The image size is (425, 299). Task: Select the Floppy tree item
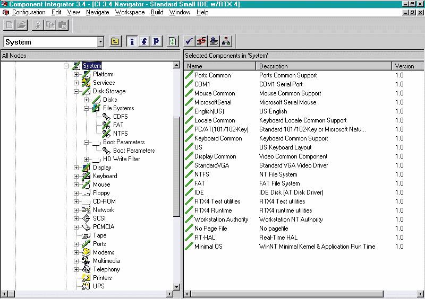(101, 193)
